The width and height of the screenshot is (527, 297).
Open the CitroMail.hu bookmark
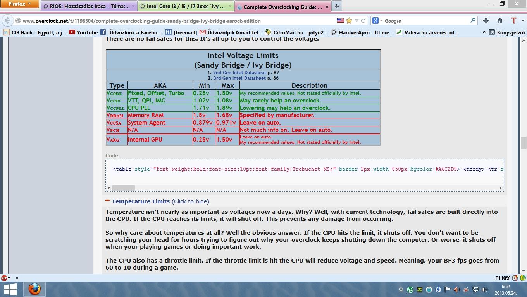pyautogui.click(x=297, y=32)
